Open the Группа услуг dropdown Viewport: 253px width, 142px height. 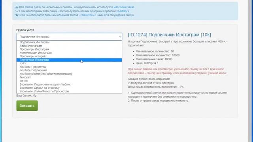69,37
